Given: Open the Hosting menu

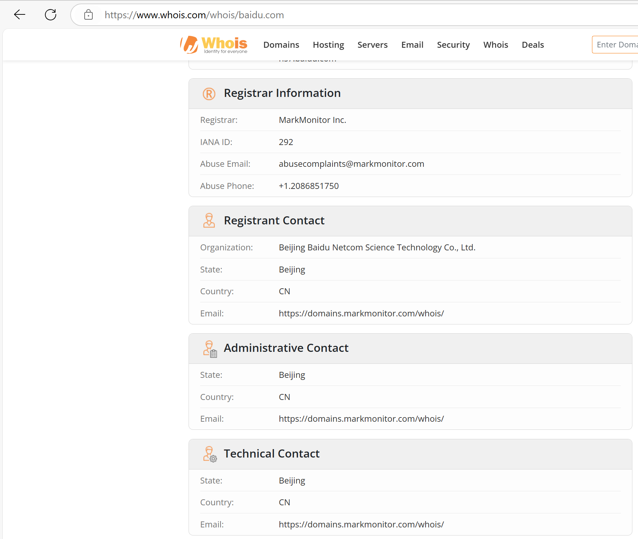Looking at the screenshot, I should pos(328,45).
